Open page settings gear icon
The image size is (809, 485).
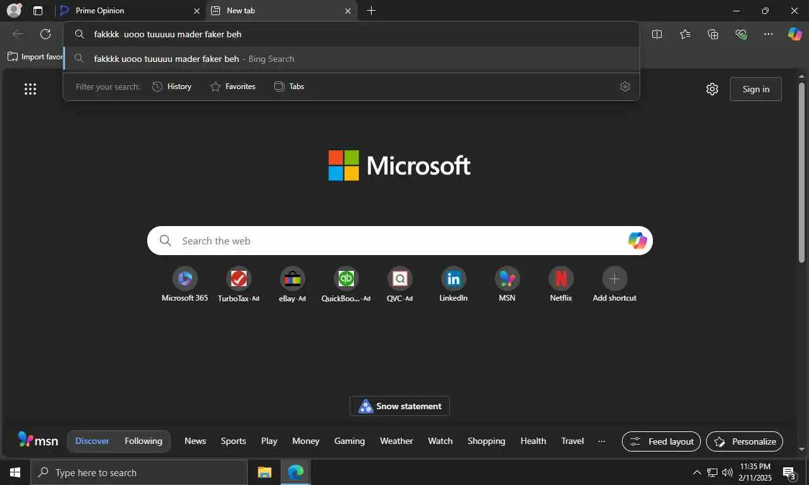[712, 89]
